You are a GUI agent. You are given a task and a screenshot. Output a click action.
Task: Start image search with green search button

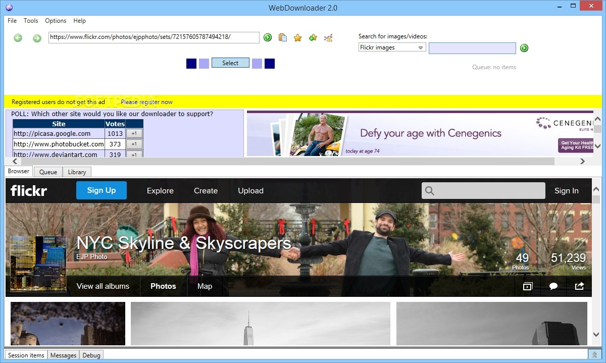click(524, 48)
